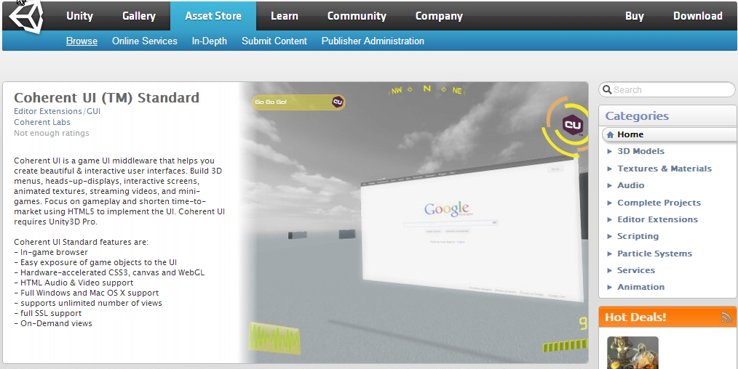738x369 pixels.
Task: Focus the Search input field
Action: point(671,90)
